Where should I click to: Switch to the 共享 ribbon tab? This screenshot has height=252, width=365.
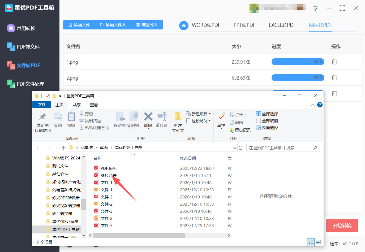pyautogui.click(x=77, y=105)
